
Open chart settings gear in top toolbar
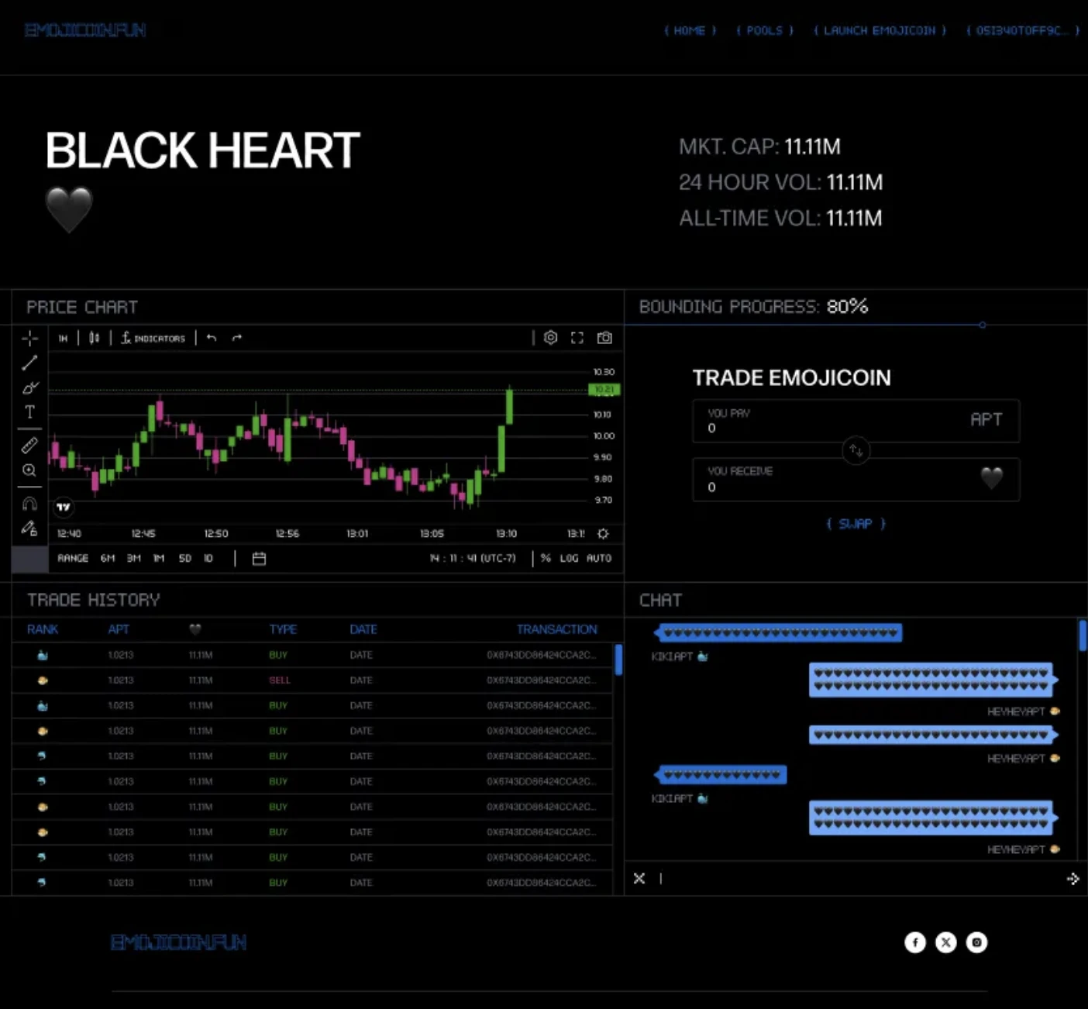click(x=550, y=338)
